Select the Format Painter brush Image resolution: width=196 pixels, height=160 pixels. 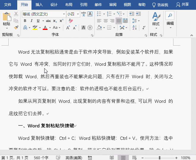coord(16,28)
